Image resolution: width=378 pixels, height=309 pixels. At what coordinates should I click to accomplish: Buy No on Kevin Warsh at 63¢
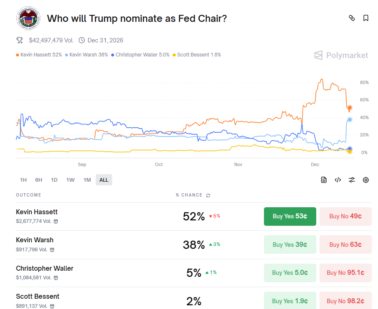click(345, 244)
